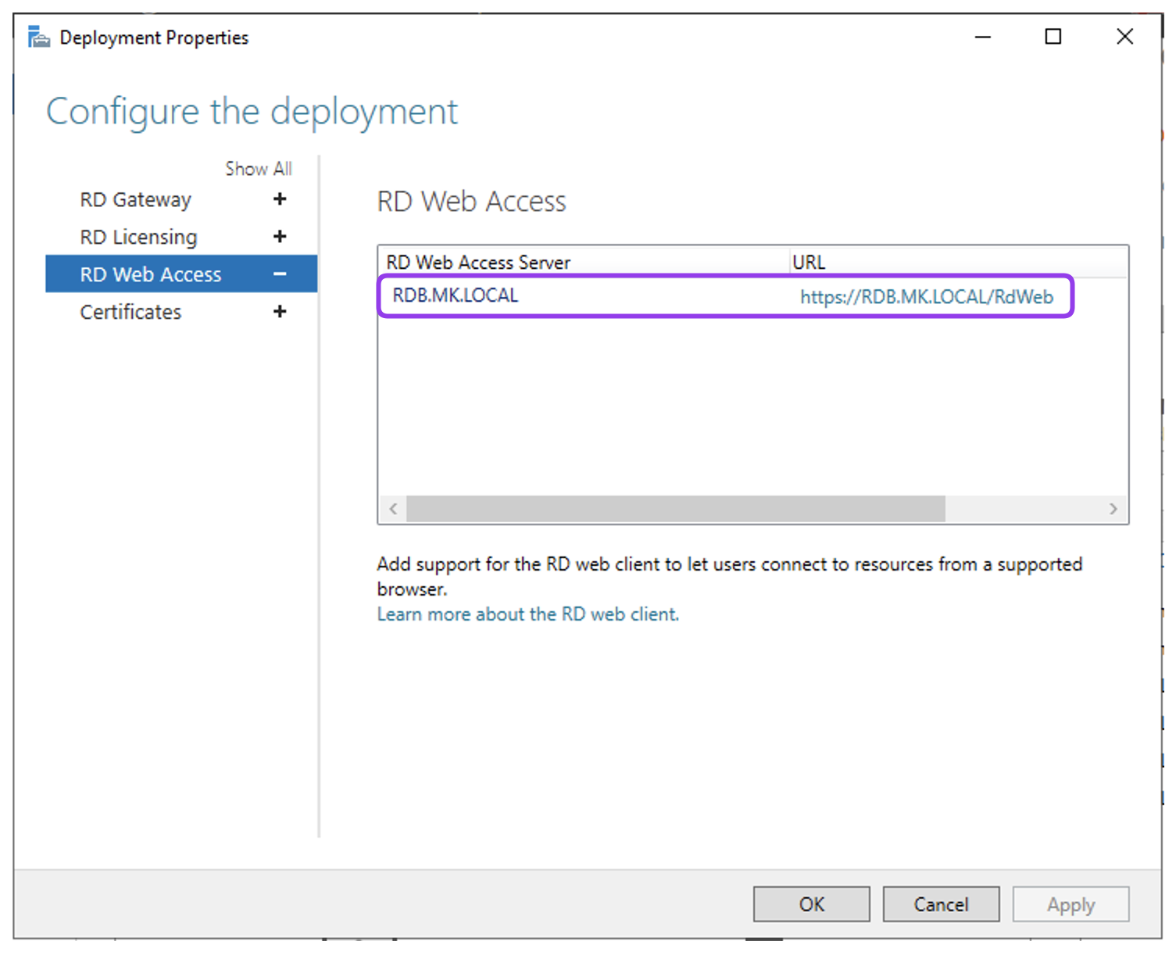Click the RD Web Access Server column header
1176x959 pixels.
point(584,262)
